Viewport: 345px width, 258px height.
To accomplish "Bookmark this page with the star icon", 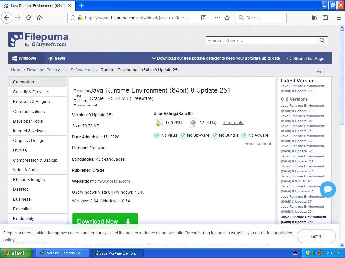I will click(227, 18).
